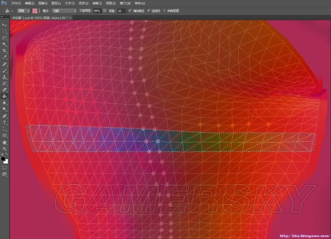This screenshot has height=239, width=331.
Task: Select the Clone Stamp tool
Action: 4,77
